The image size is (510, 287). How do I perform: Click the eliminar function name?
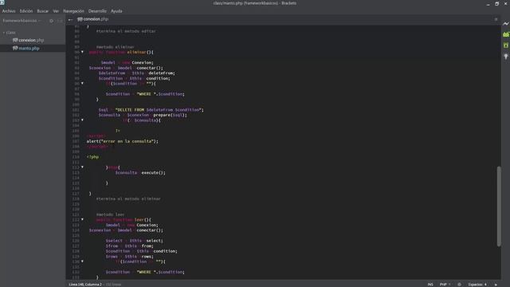(x=136, y=52)
